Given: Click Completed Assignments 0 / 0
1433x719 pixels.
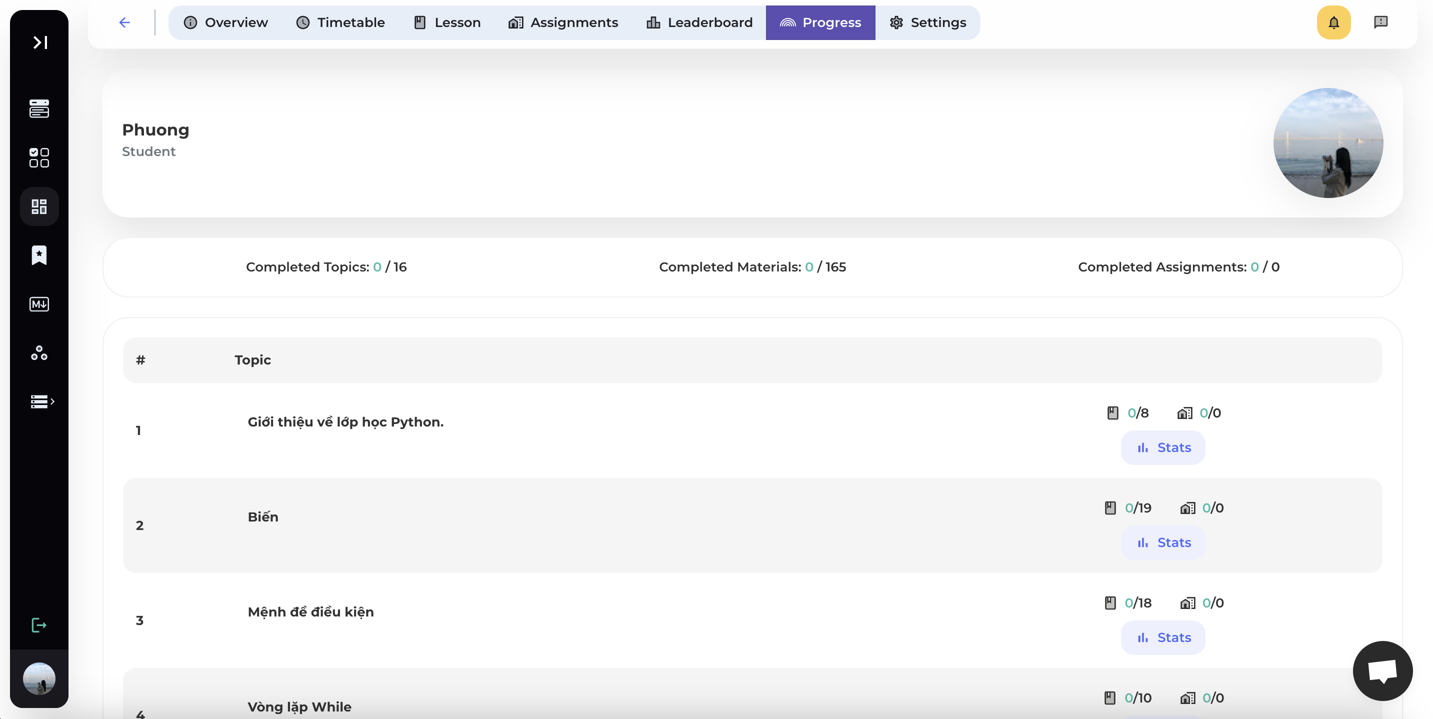Looking at the screenshot, I should point(1179,267).
